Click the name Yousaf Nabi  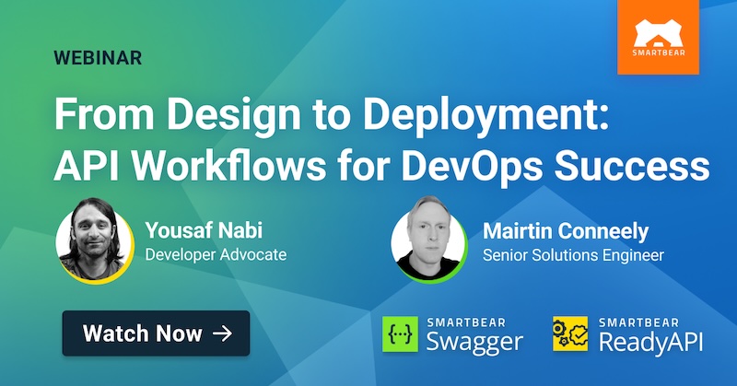click(204, 230)
